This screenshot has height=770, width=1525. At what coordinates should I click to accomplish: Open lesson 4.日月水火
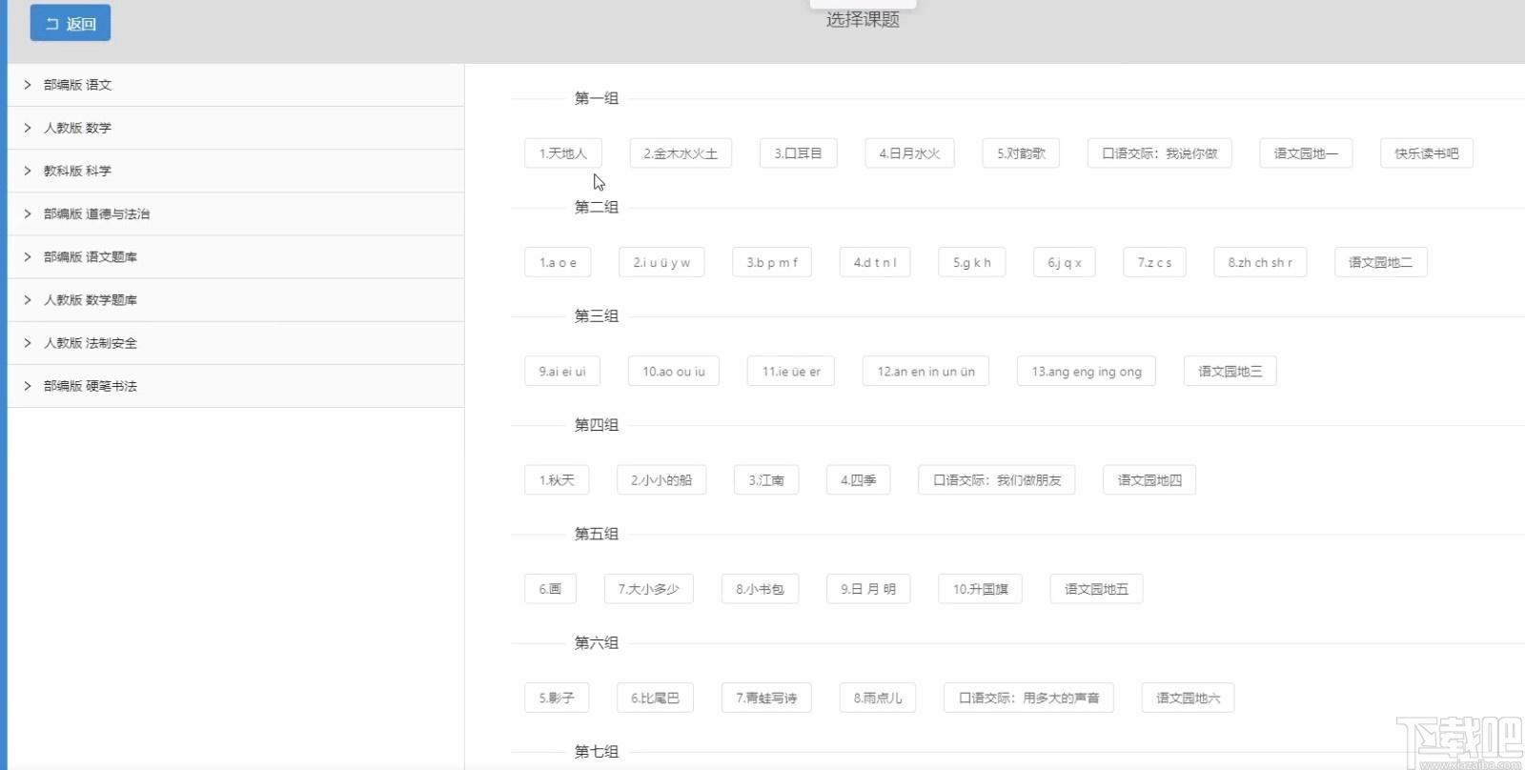coord(910,153)
